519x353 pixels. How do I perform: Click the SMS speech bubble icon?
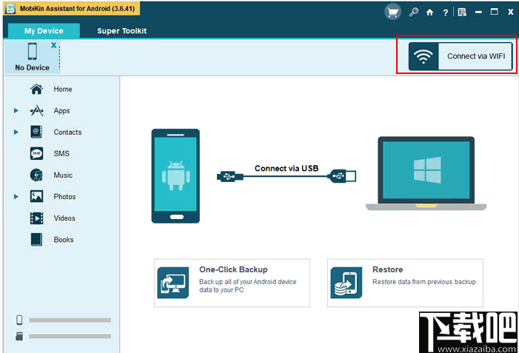36,153
